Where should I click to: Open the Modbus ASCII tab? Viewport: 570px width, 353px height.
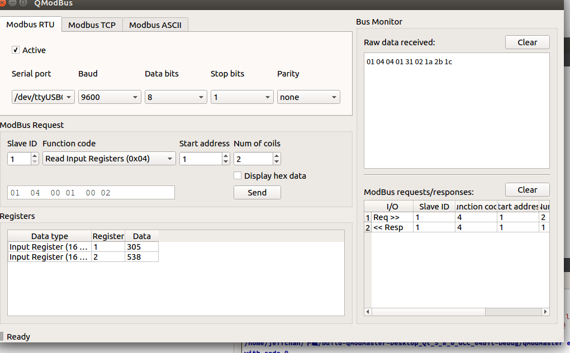(155, 25)
